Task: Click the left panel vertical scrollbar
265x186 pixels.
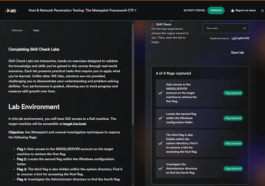Action: tap(133, 74)
